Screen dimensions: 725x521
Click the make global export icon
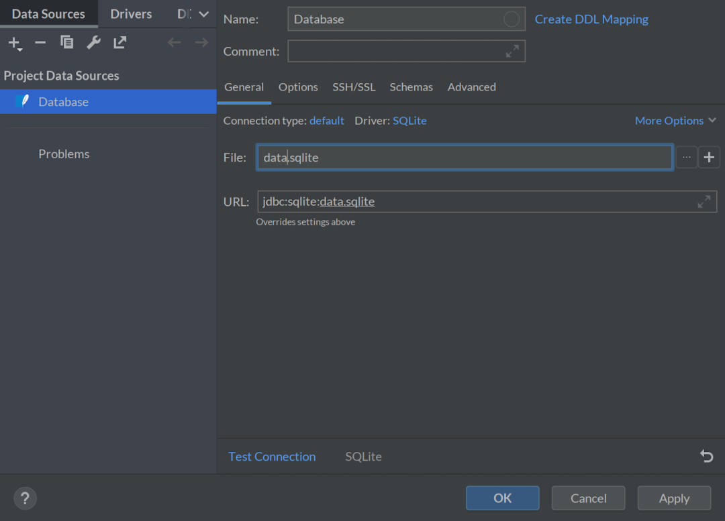pos(119,42)
